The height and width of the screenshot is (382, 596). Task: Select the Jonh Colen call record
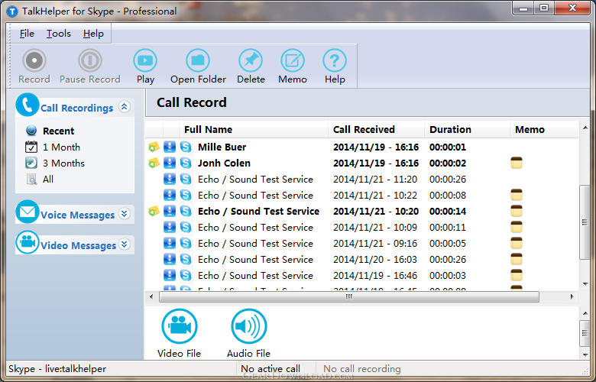363,163
